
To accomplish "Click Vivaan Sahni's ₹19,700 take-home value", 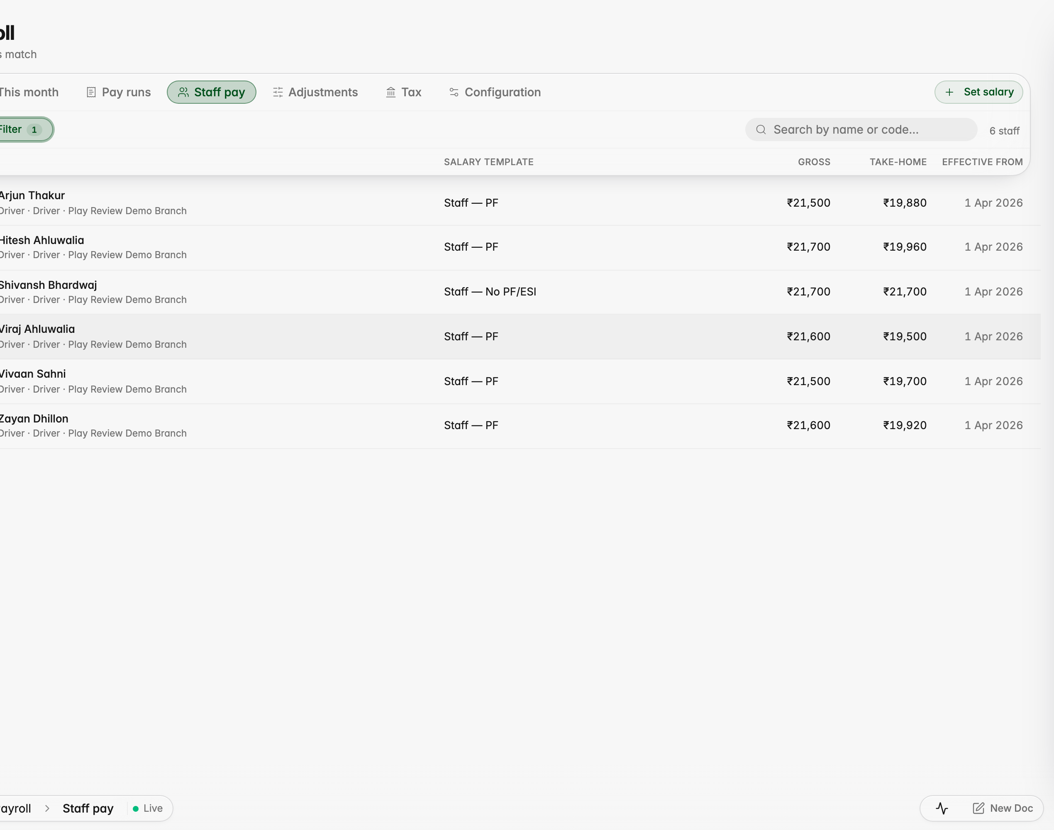I will pos(905,381).
